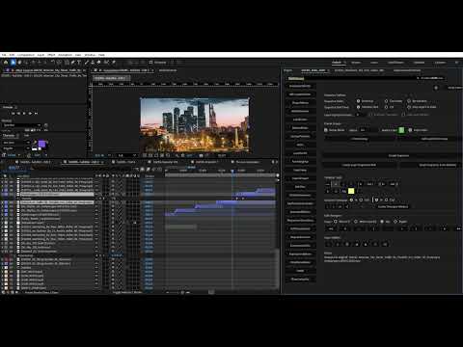
Task: Step forward one frame in Preview panel
Action: point(30,113)
